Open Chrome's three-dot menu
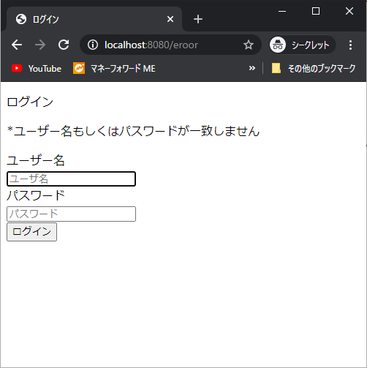367x368 pixels. pos(350,45)
